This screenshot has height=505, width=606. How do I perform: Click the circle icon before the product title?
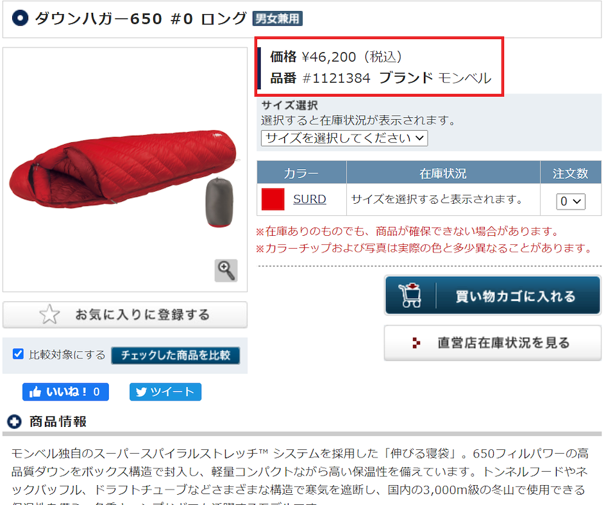[x=20, y=18]
